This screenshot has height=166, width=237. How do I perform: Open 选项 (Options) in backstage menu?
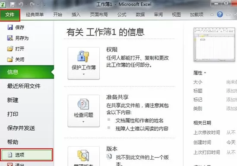(x=27, y=155)
